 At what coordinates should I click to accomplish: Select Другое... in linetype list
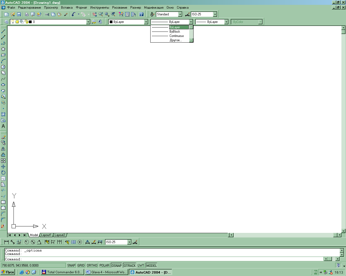(170, 40)
